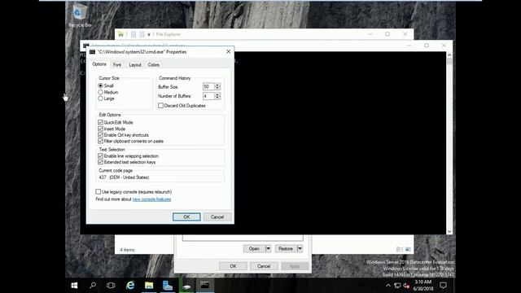Click scroll down arrow in Command Prompt window
Screen dimensions: 521x293
[449, 231]
